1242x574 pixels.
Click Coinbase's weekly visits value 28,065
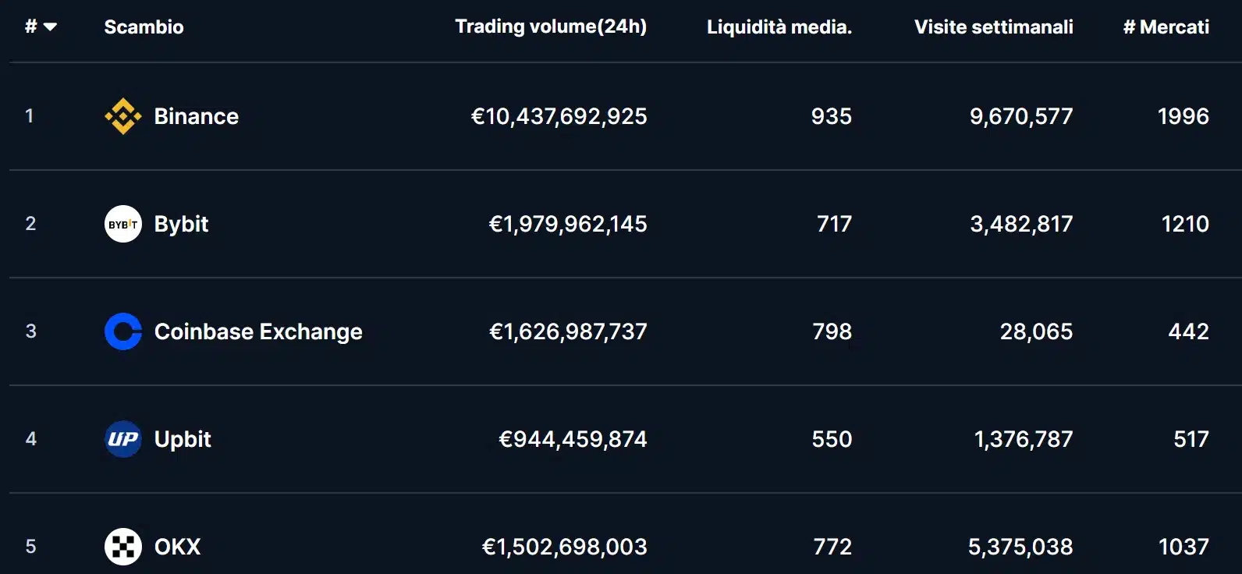1036,331
